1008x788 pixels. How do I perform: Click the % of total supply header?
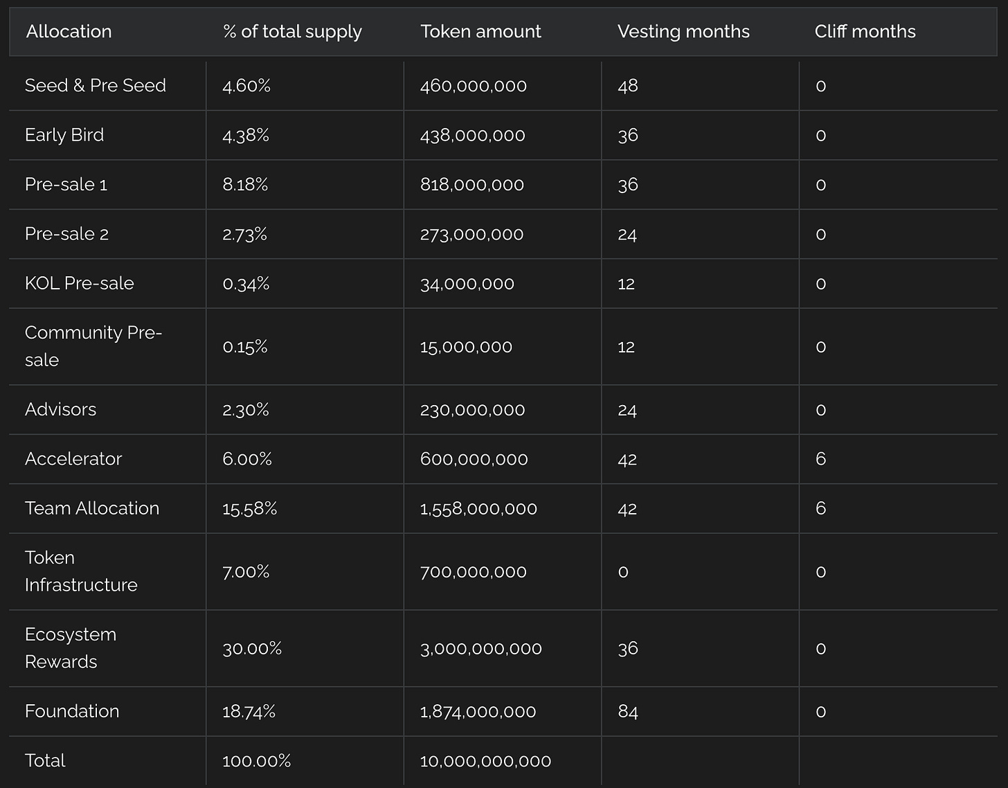(x=292, y=32)
